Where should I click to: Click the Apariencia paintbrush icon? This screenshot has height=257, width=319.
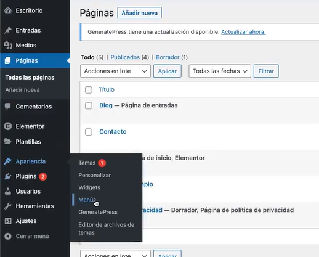coord(8,161)
